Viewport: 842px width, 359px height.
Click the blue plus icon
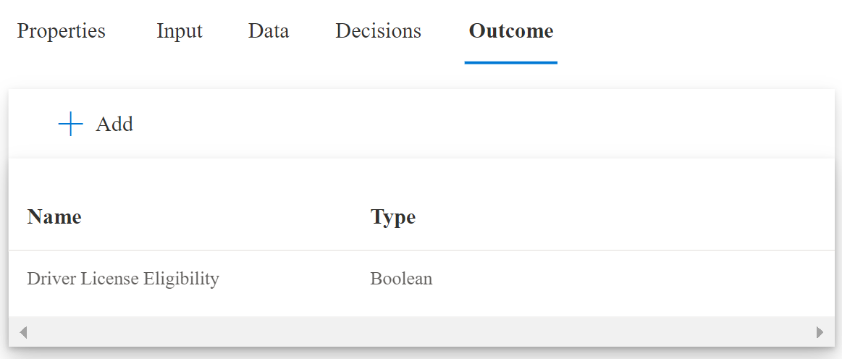[70, 124]
